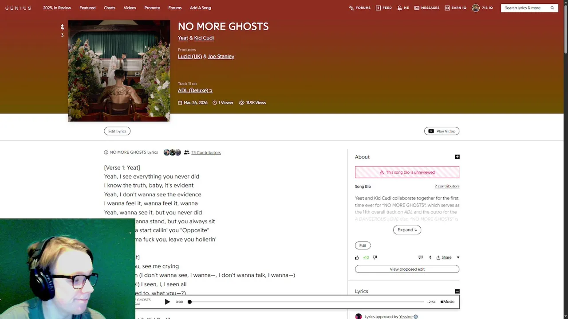Open the 24 Contributors link

pyautogui.click(x=206, y=152)
